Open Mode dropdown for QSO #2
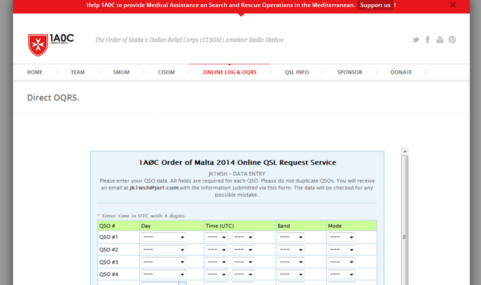 click(342, 250)
